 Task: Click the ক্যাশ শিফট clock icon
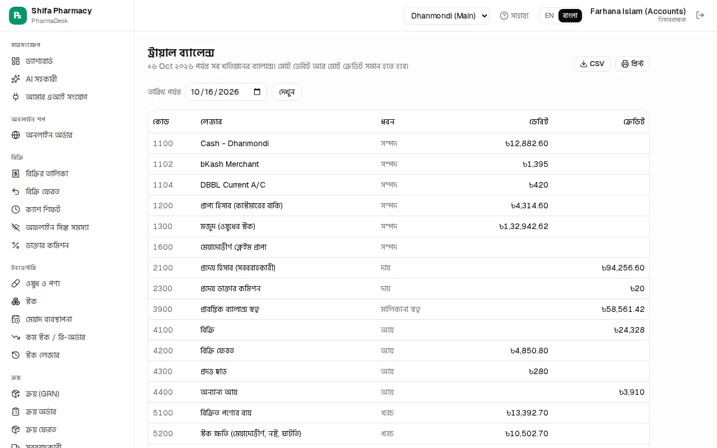coord(16,209)
